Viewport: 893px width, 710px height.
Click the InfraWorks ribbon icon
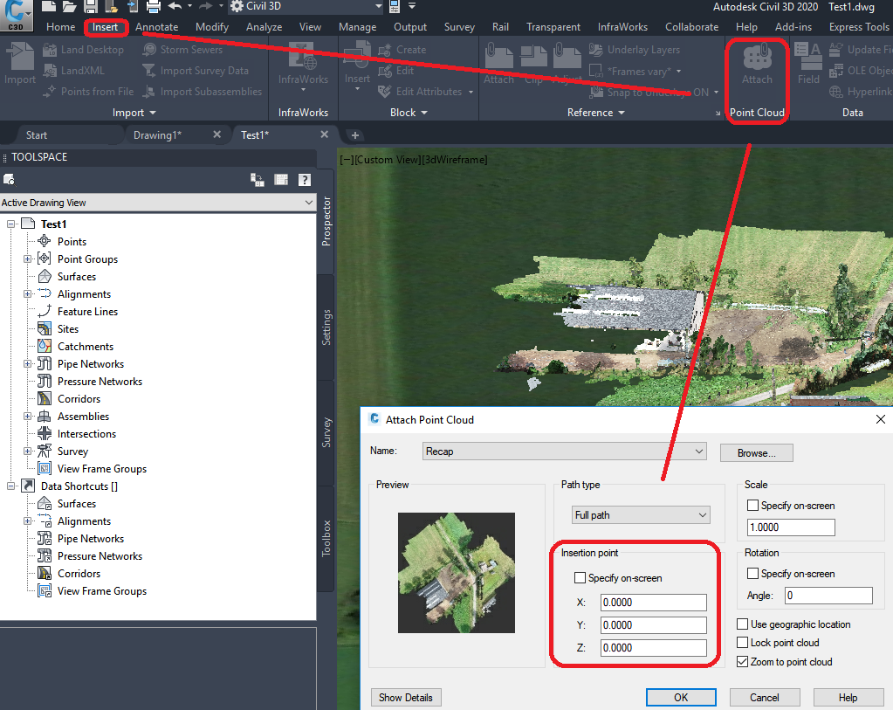click(x=302, y=56)
